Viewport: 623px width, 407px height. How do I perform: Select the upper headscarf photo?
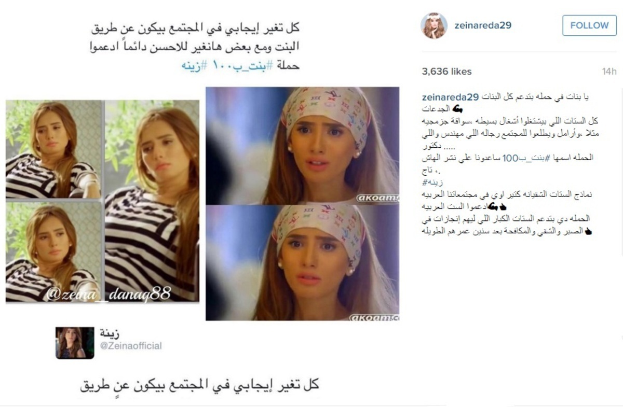[302, 146]
